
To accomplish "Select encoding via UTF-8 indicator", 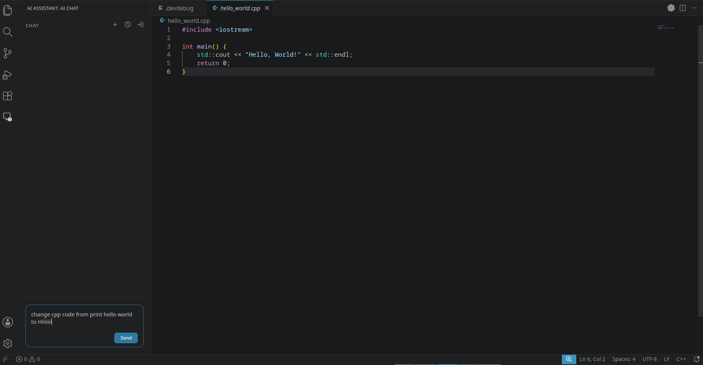I will (x=650, y=359).
